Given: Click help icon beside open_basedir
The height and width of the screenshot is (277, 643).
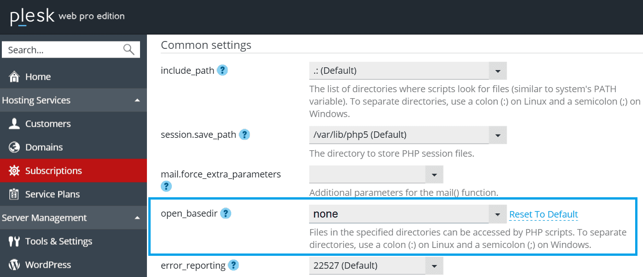Looking at the screenshot, I should click(x=226, y=213).
